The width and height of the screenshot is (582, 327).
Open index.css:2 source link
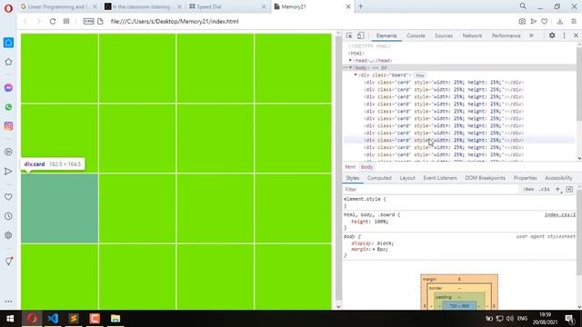pos(560,214)
